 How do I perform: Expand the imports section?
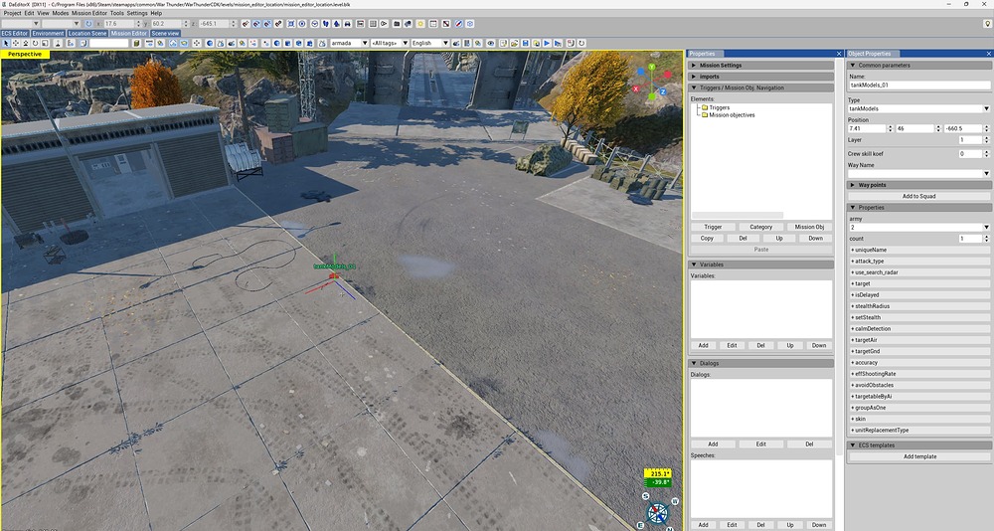pyautogui.click(x=761, y=77)
